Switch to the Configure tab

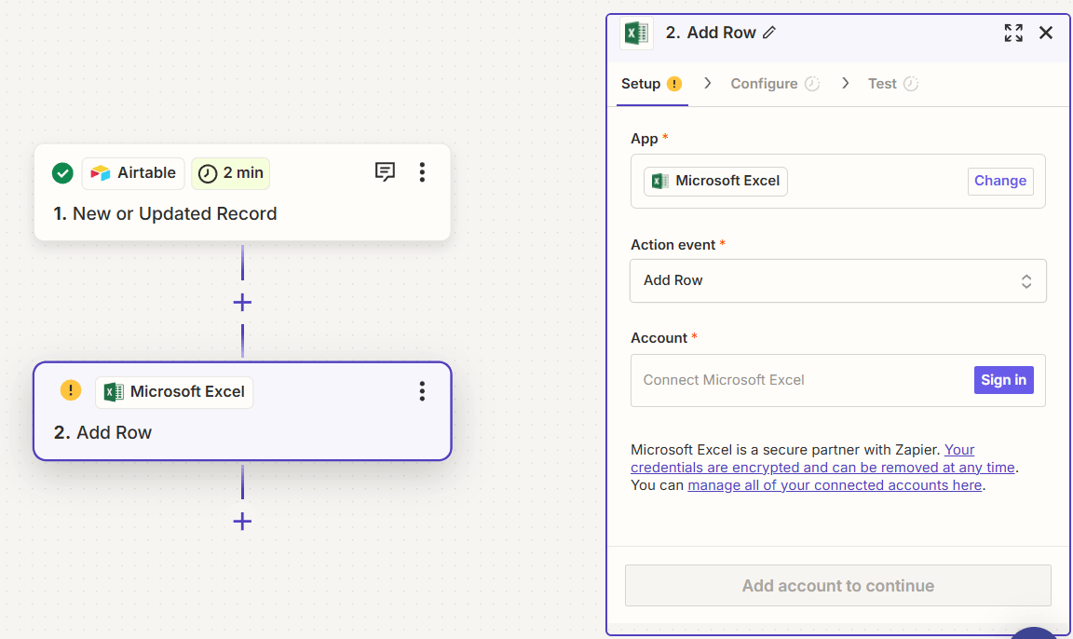[766, 83]
